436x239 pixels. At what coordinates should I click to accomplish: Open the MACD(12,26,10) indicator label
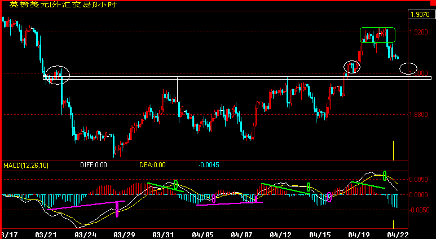tap(26, 166)
